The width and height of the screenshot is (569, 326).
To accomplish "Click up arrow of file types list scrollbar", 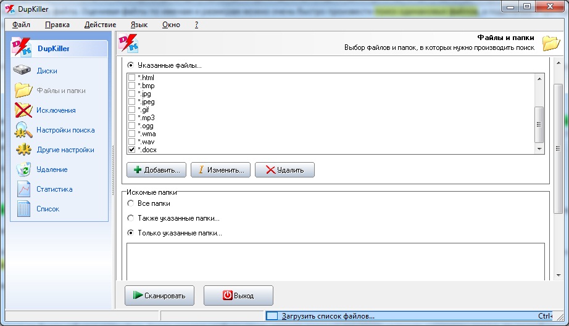I will [x=539, y=78].
